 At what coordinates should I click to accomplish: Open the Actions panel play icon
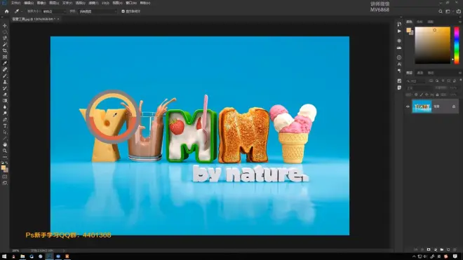click(x=399, y=31)
